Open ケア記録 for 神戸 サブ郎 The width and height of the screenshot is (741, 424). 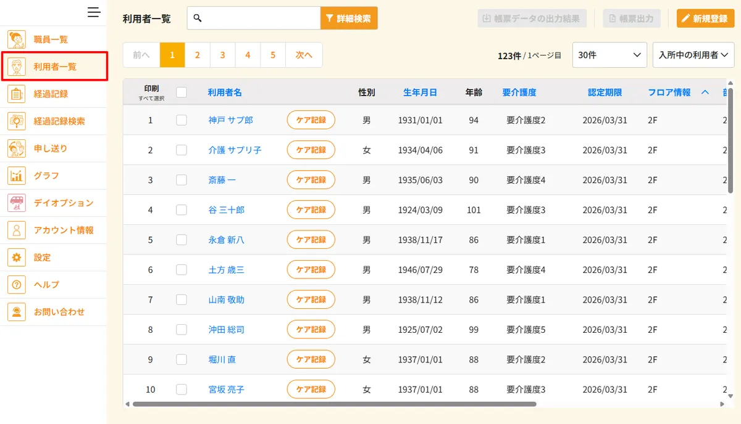coord(311,120)
